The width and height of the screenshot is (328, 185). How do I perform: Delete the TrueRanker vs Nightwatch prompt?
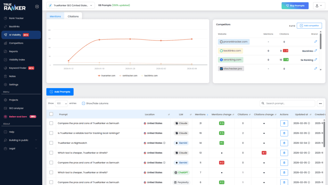coord(284,143)
